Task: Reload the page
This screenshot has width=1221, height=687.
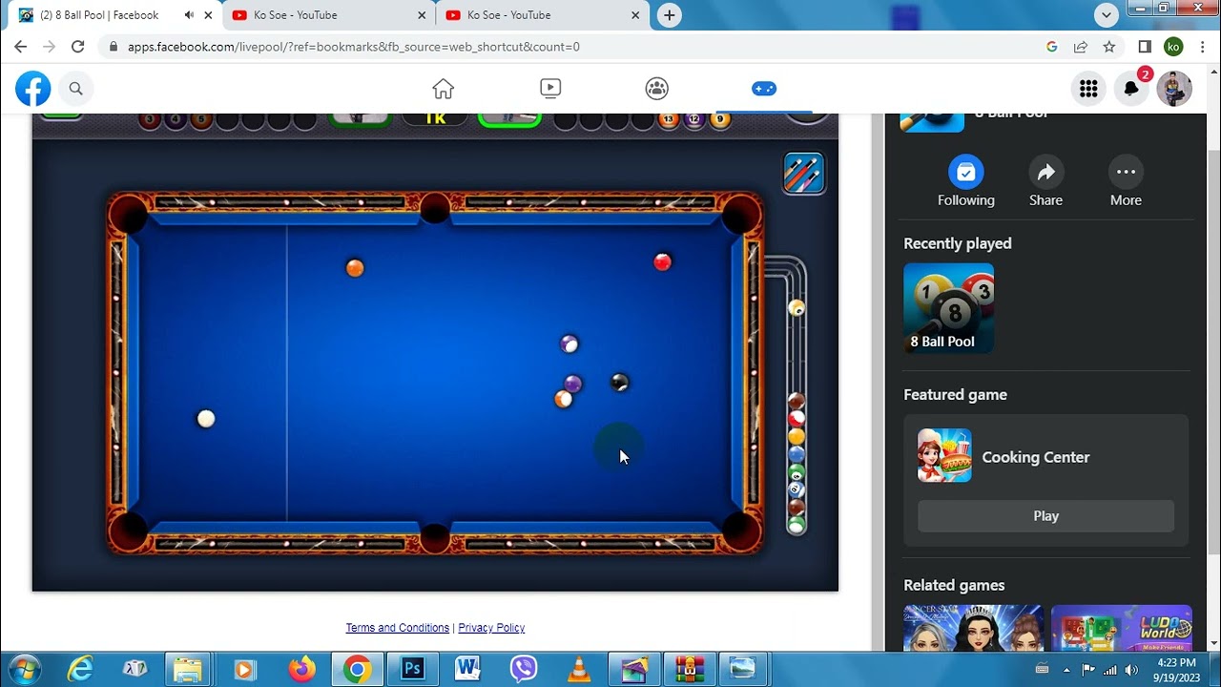Action: pos(78,47)
